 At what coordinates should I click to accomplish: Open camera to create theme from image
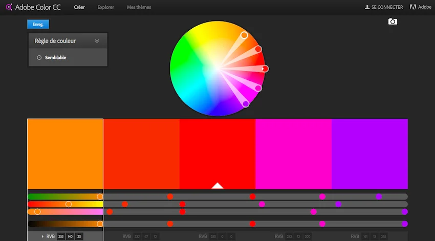(393, 21)
